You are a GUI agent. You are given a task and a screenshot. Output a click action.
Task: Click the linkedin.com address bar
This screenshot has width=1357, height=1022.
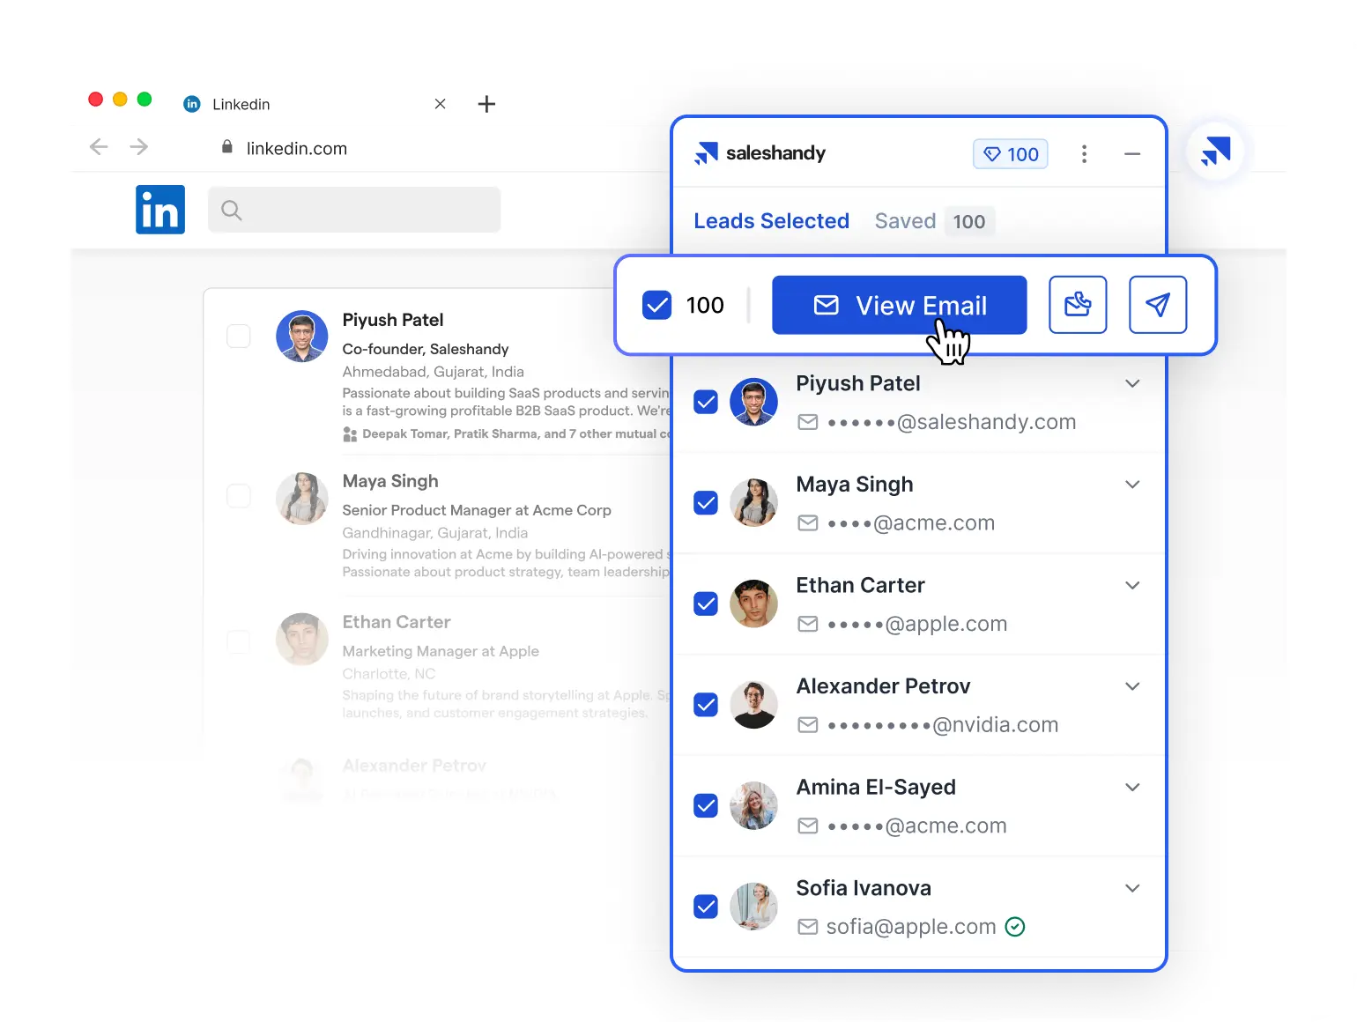pos(296,148)
